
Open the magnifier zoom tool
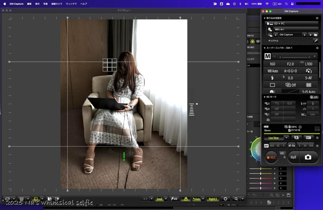(x=236, y=199)
